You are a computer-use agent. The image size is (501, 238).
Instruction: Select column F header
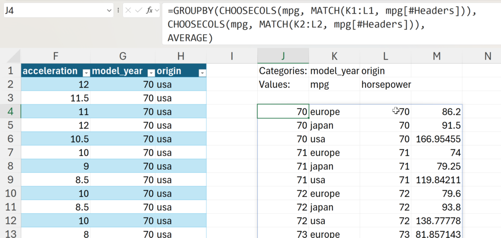[x=56, y=56]
